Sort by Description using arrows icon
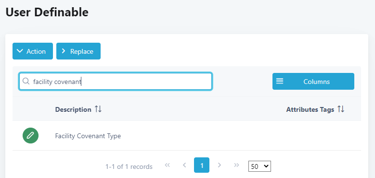The width and height of the screenshot is (375, 178). click(x=98, y=109)
